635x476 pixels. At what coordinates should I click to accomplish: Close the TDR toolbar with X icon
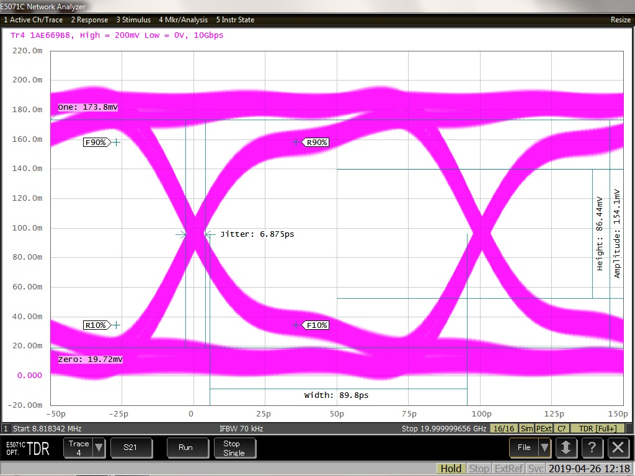click(x=618, y=447)
